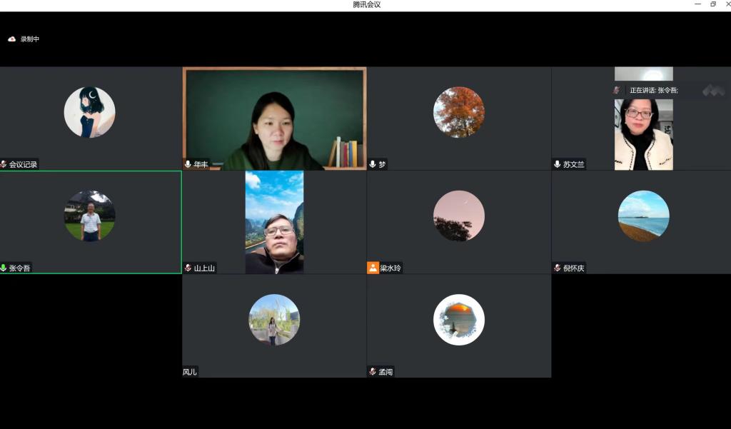Click the green active mic icon for 张令吾
The image size is (731, 429).
click(x=4, y=268)
